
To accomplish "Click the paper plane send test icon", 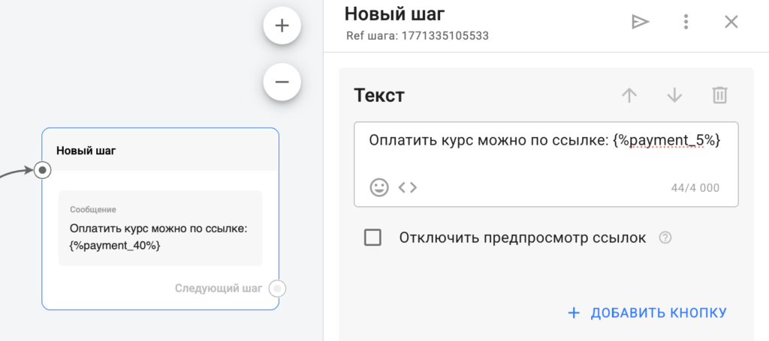I will (x=639, y=22).
